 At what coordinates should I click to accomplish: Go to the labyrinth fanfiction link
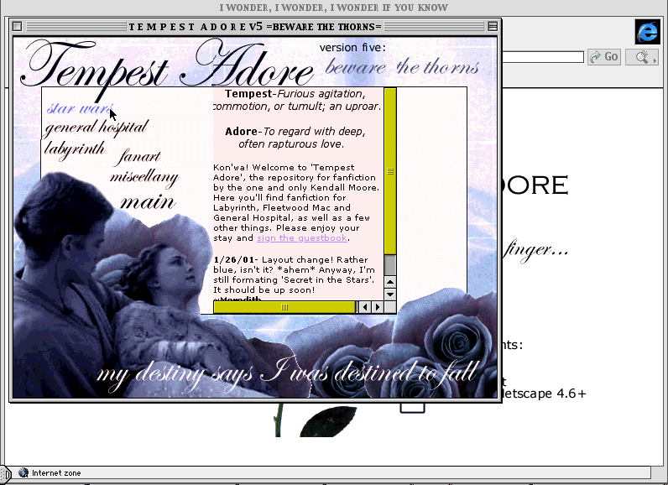click(75, 149)
